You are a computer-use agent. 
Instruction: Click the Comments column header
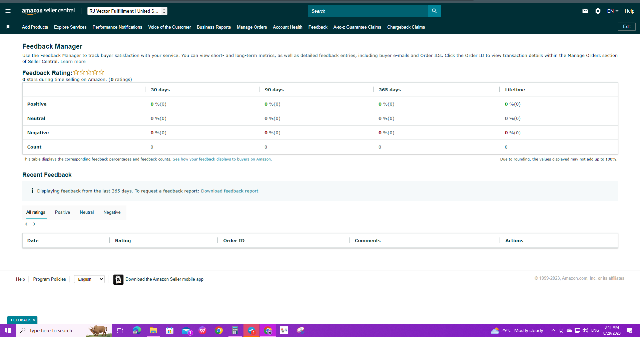368,240
